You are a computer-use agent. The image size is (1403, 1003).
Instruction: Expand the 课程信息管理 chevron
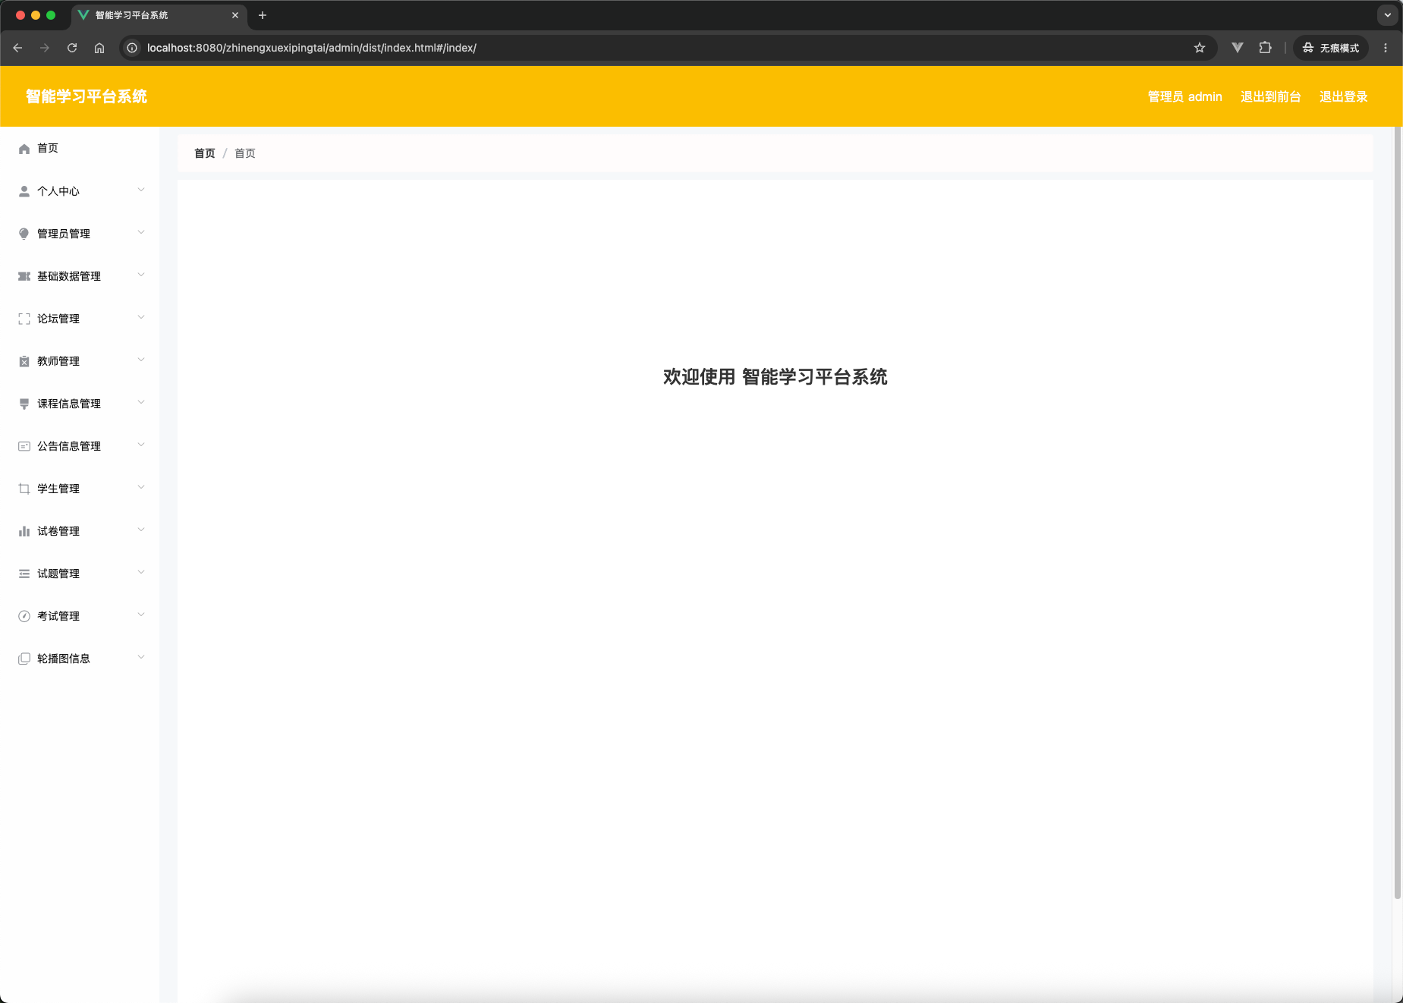pos(141,402)
